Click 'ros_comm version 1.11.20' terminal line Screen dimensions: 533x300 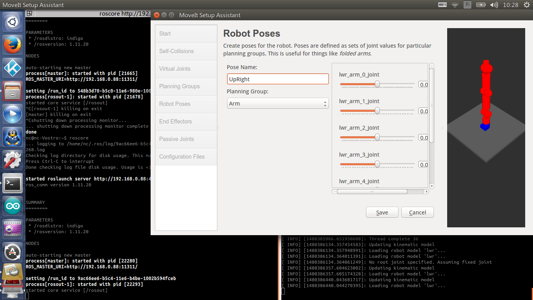(59, 185)
